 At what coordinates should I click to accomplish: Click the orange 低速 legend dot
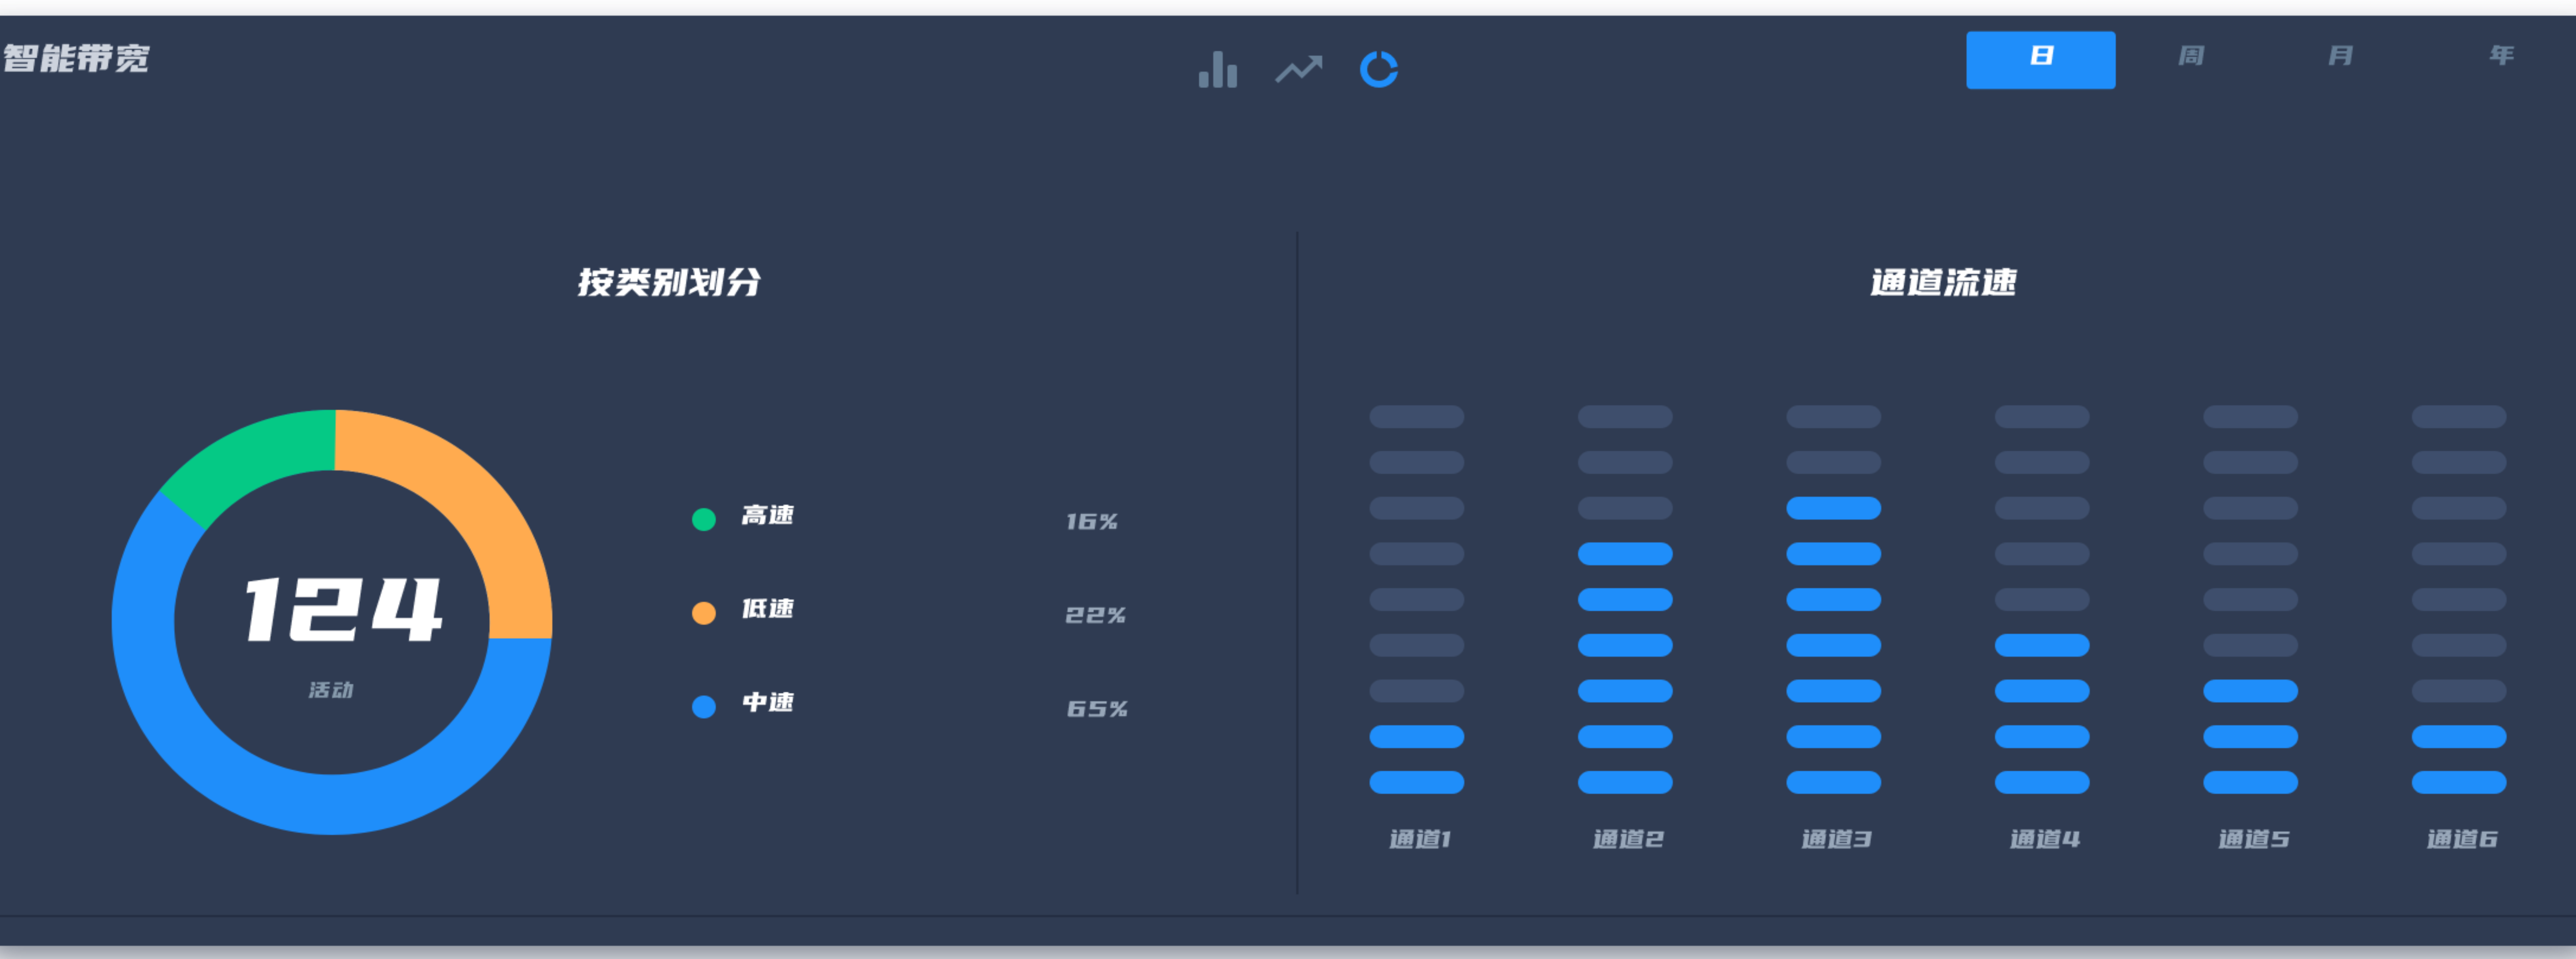pos(704,613)
